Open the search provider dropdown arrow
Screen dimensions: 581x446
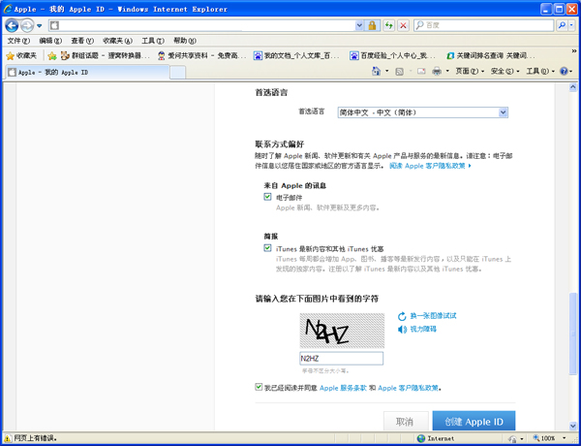pos(571,25)
